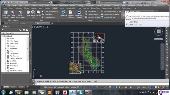Open the Windows Start menu

(x=3, y=93)
